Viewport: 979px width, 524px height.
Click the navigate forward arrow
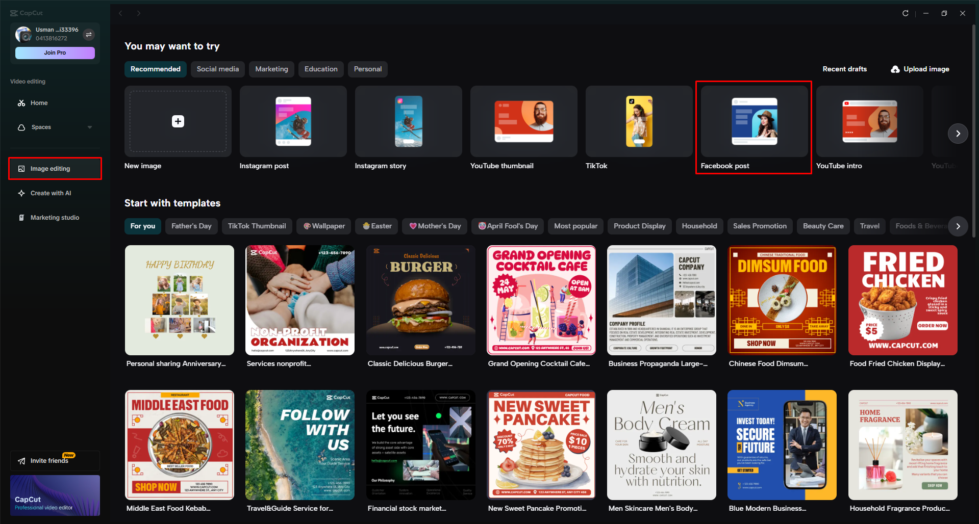(138, 13)
